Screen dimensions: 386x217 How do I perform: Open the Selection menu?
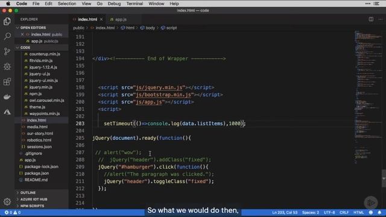pyautogui.click(x=67, y=4)
